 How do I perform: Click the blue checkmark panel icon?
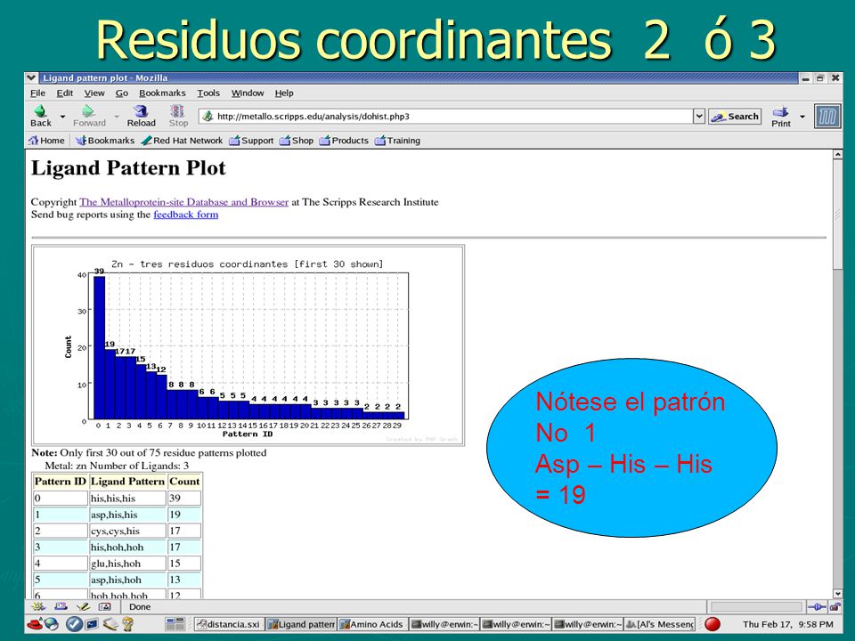pos(74,624)
